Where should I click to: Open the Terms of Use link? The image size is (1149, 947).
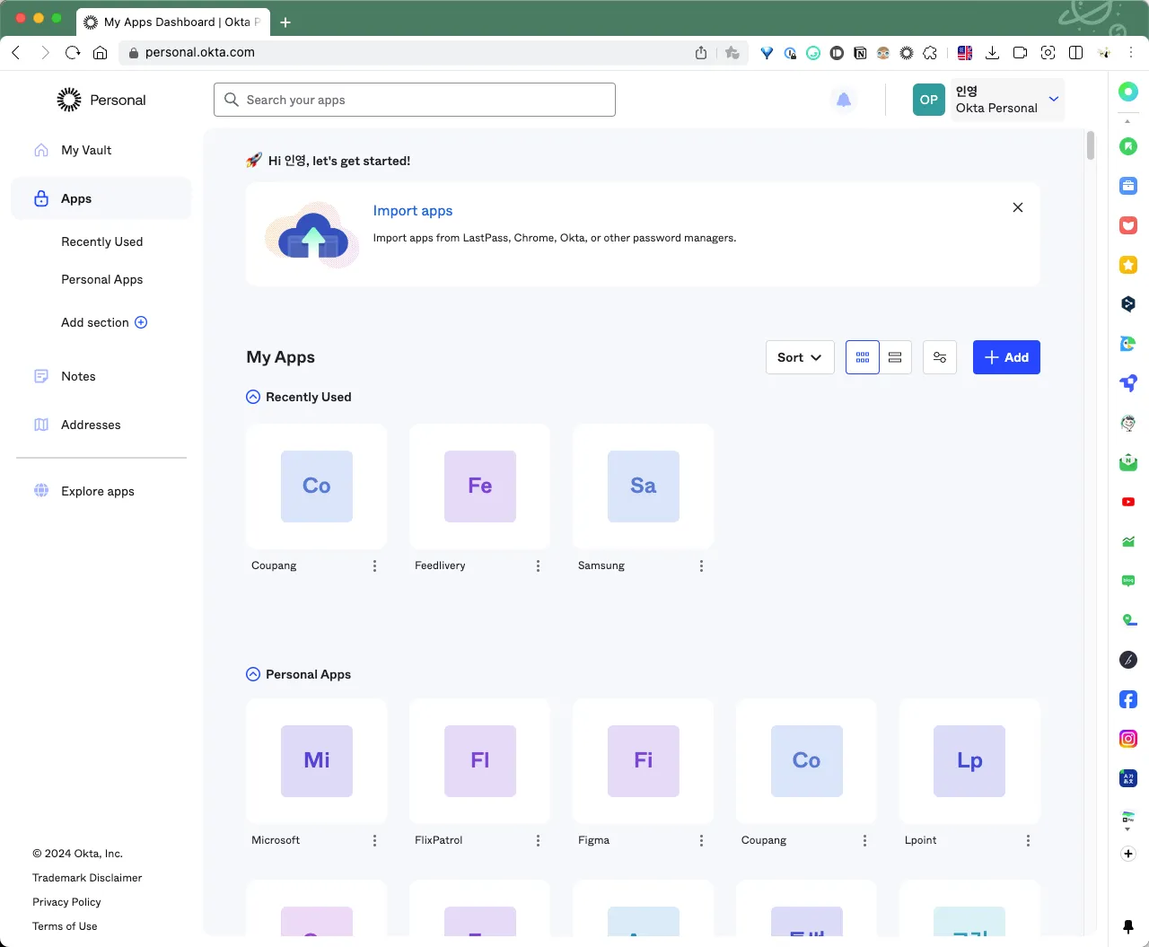click(x=65, y=926)
